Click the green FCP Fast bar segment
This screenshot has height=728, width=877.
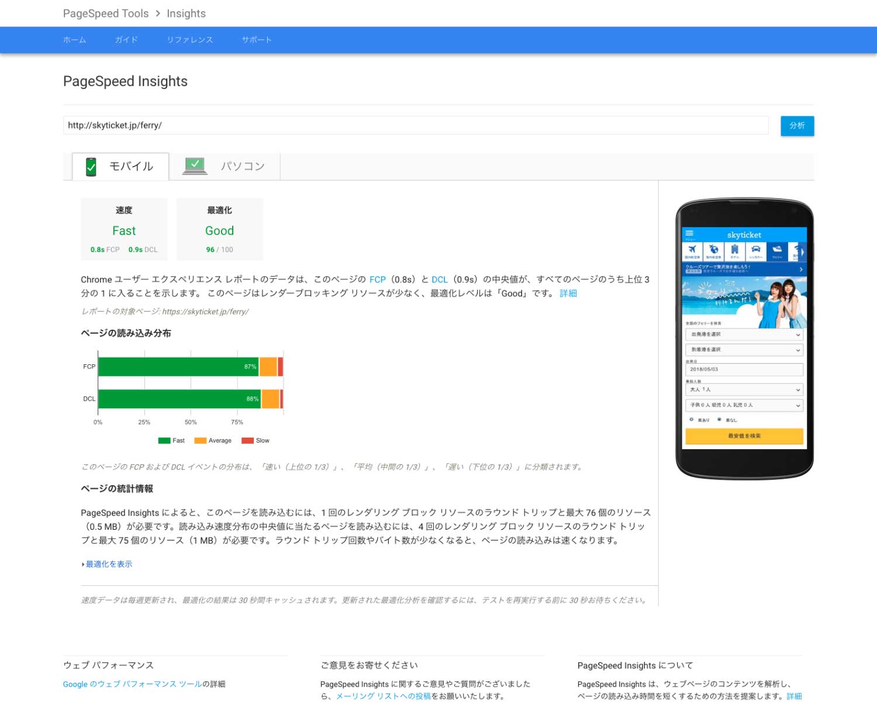[175, 367]
